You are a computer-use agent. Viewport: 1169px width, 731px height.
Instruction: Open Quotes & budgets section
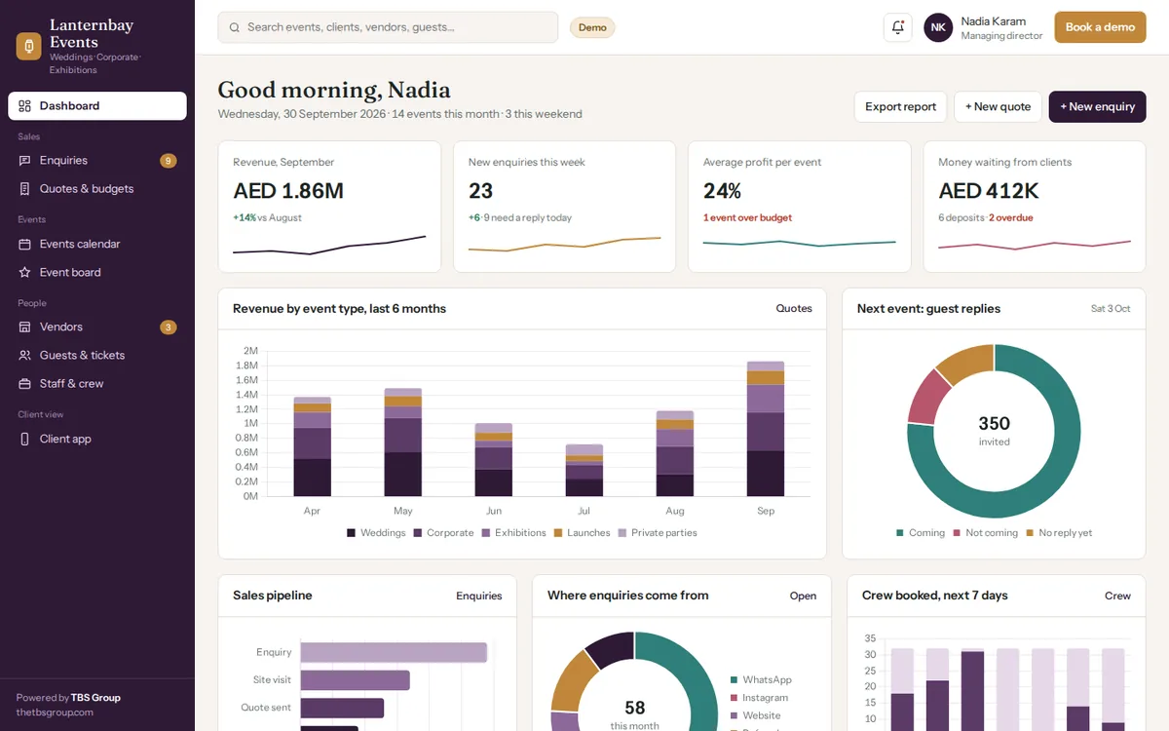point(97,189)
